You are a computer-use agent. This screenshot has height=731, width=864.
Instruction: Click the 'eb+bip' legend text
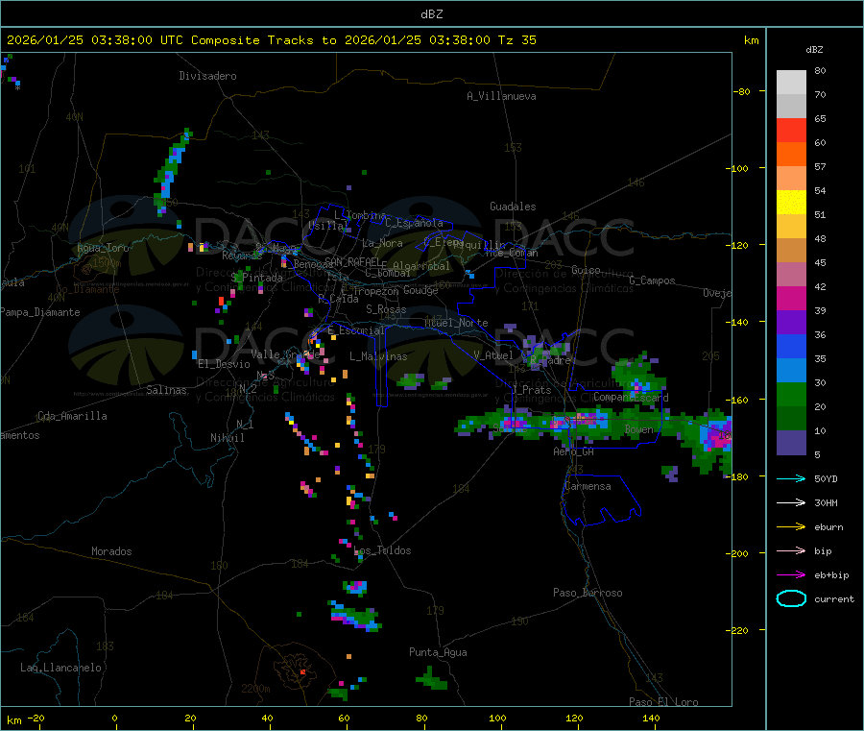(x=831, y=575)
